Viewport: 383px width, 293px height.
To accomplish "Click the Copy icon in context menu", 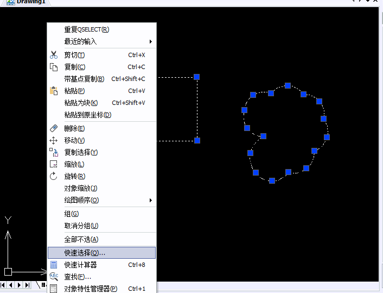I will click(x=54, y=67).
